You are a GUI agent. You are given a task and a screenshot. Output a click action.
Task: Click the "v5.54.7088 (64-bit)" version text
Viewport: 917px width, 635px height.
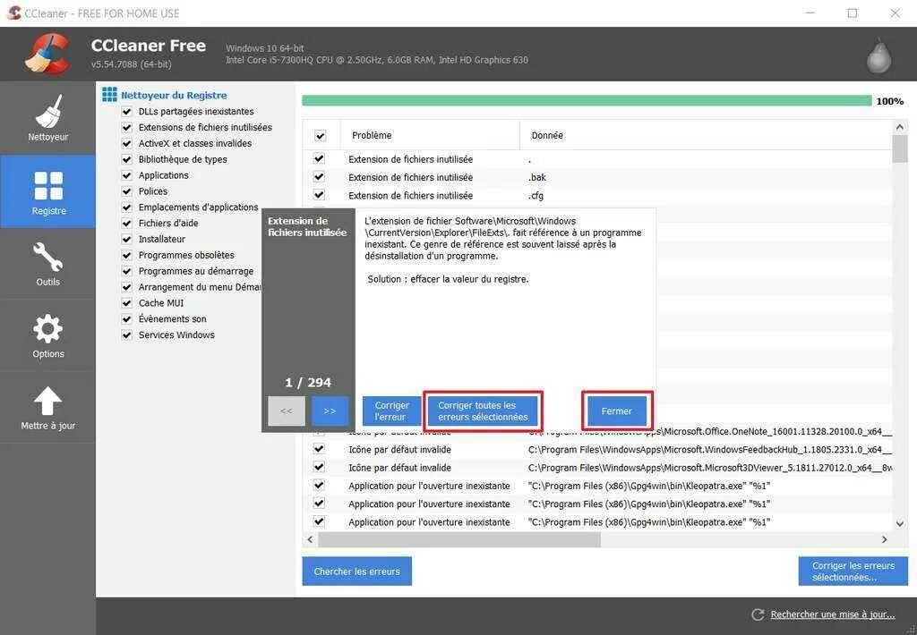tap(131, 64)
